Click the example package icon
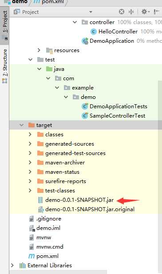162x274 pixels. coord(67,88)
